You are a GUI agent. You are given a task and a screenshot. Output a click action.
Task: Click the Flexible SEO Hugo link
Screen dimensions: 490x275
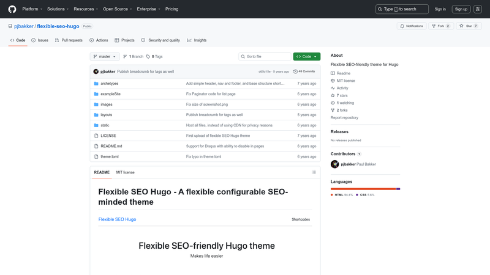click(117, 219)
